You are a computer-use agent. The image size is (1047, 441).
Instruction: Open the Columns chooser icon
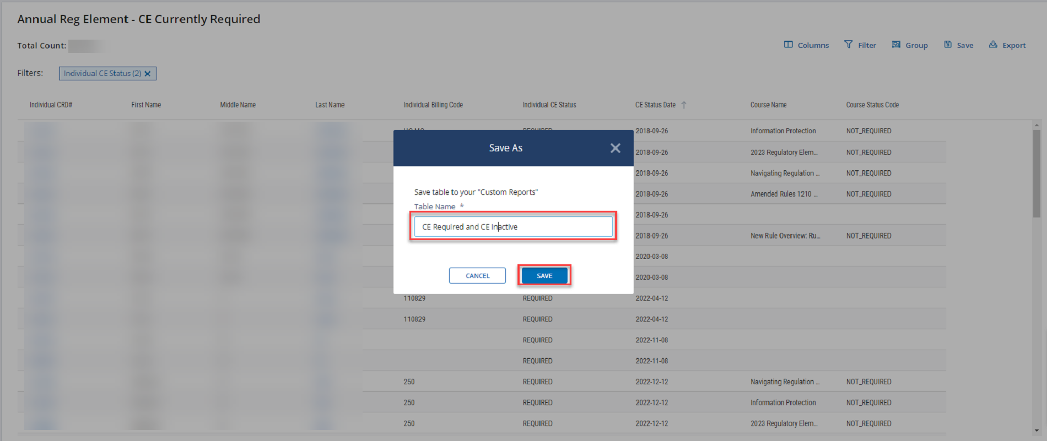point(789,45)
